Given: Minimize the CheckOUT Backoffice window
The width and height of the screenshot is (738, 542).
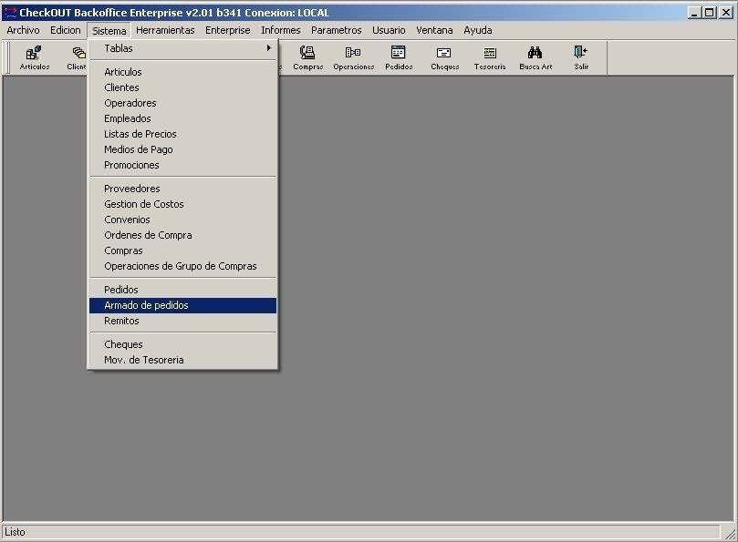Looking at the screenshot, I should point(694,13).
